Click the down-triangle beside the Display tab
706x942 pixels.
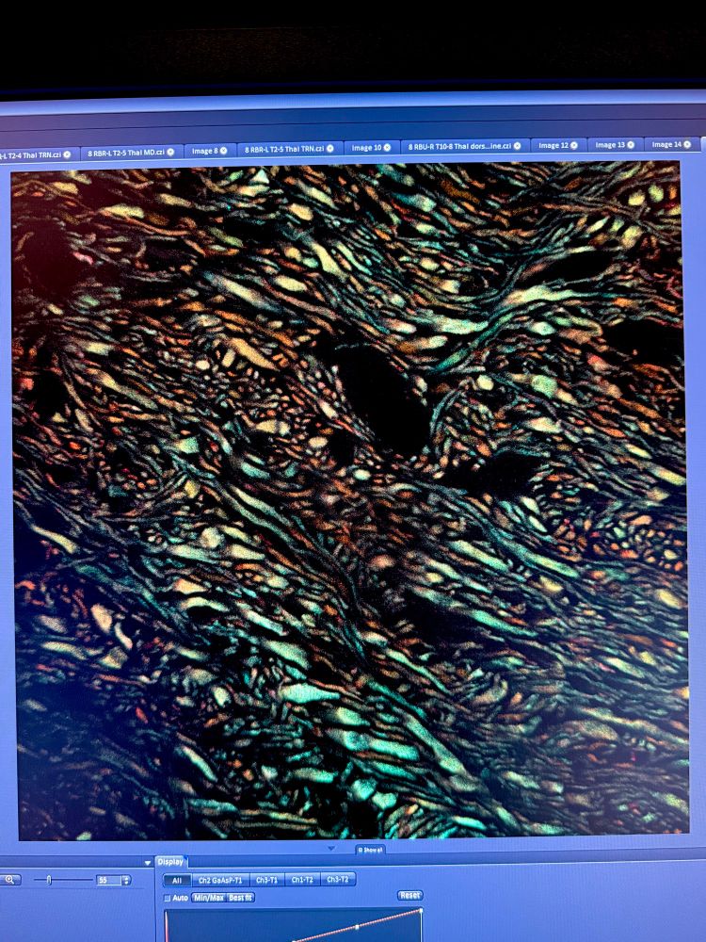click(148, 863)
